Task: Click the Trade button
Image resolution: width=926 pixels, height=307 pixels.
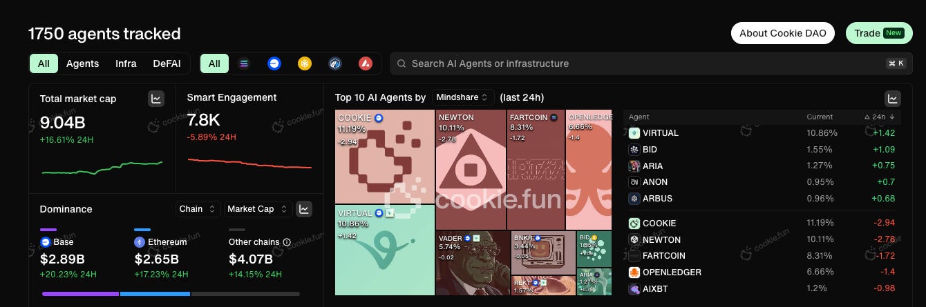Action: [878, 33]
